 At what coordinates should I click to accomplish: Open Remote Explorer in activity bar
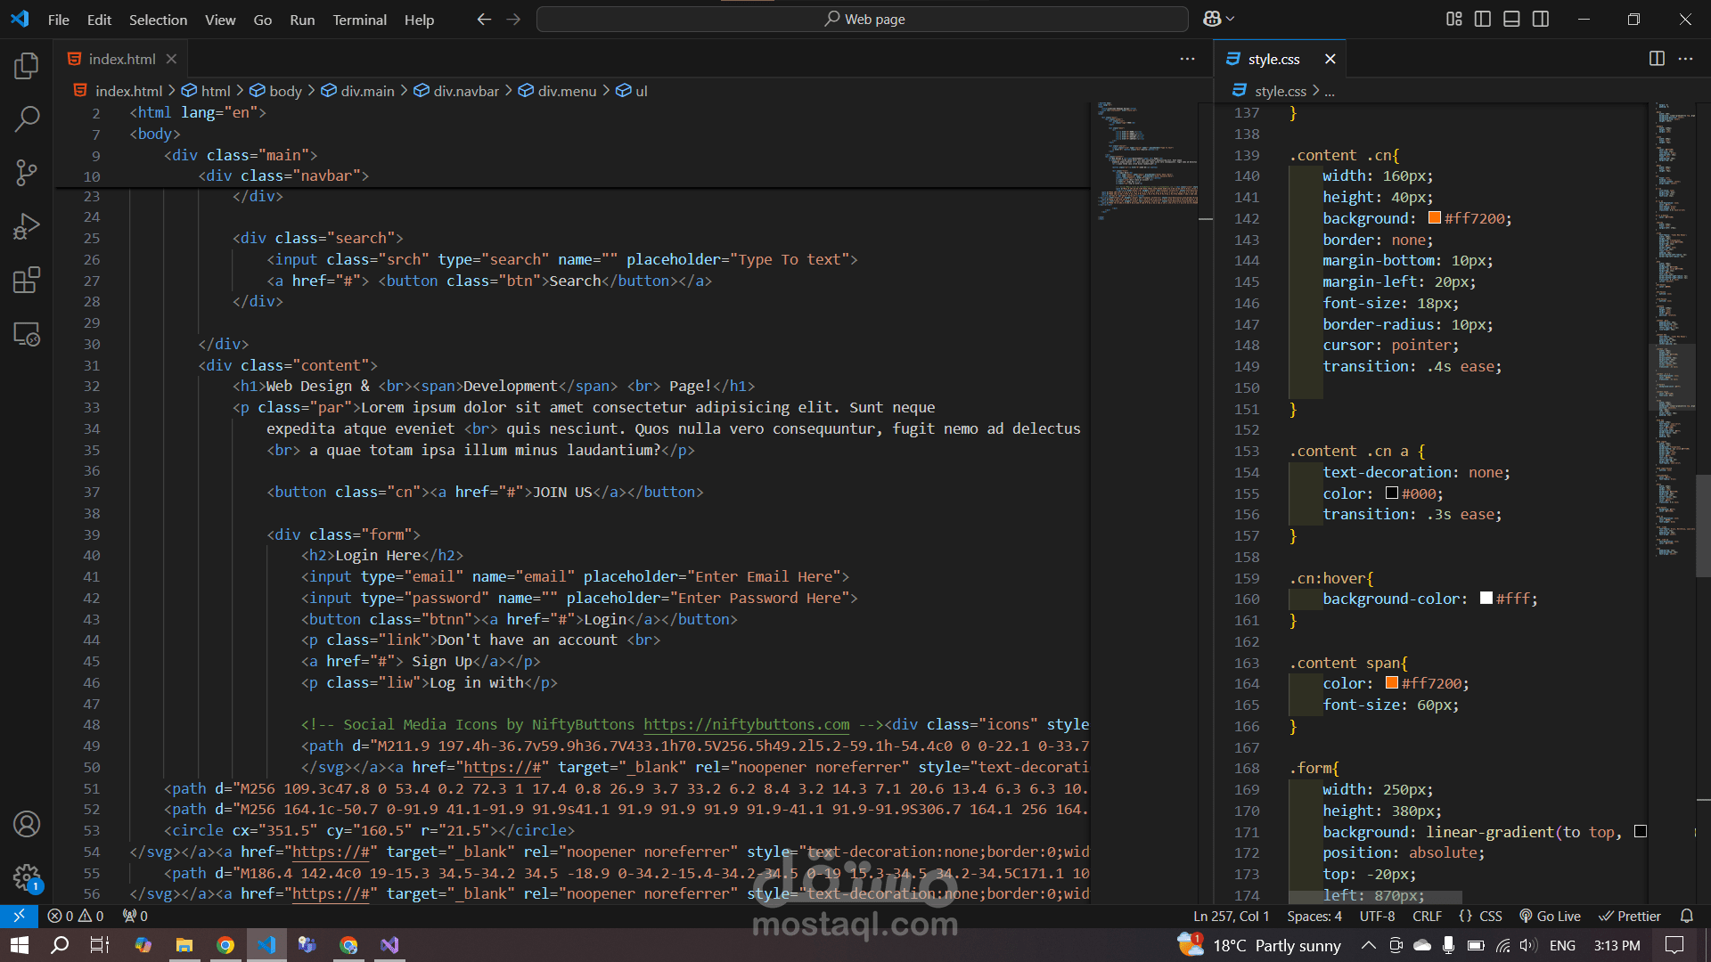click(x=27, y=334)
